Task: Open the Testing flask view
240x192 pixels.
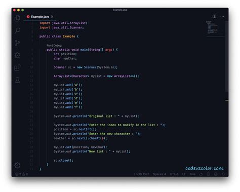Action: 17,80
